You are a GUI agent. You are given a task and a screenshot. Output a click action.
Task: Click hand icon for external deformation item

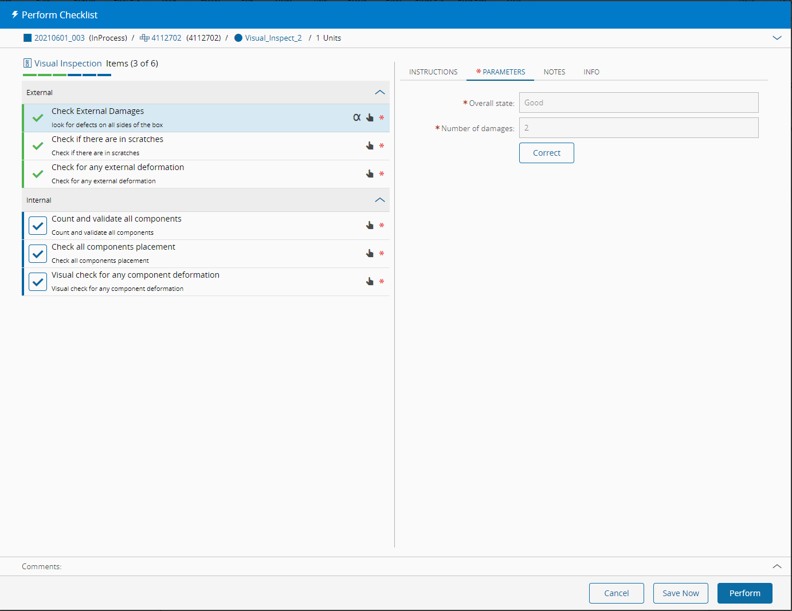(370, 174)
